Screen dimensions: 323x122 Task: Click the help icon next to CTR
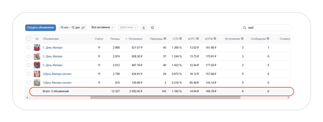point(181,39)
